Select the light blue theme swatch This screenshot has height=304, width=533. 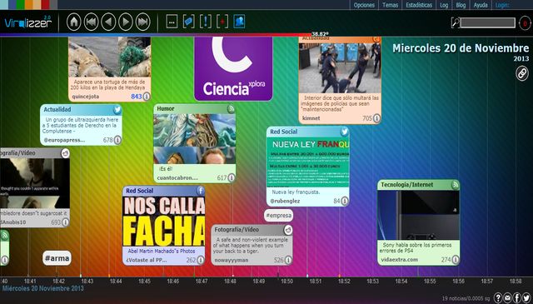pyautogui.click(x=4, y=4)
